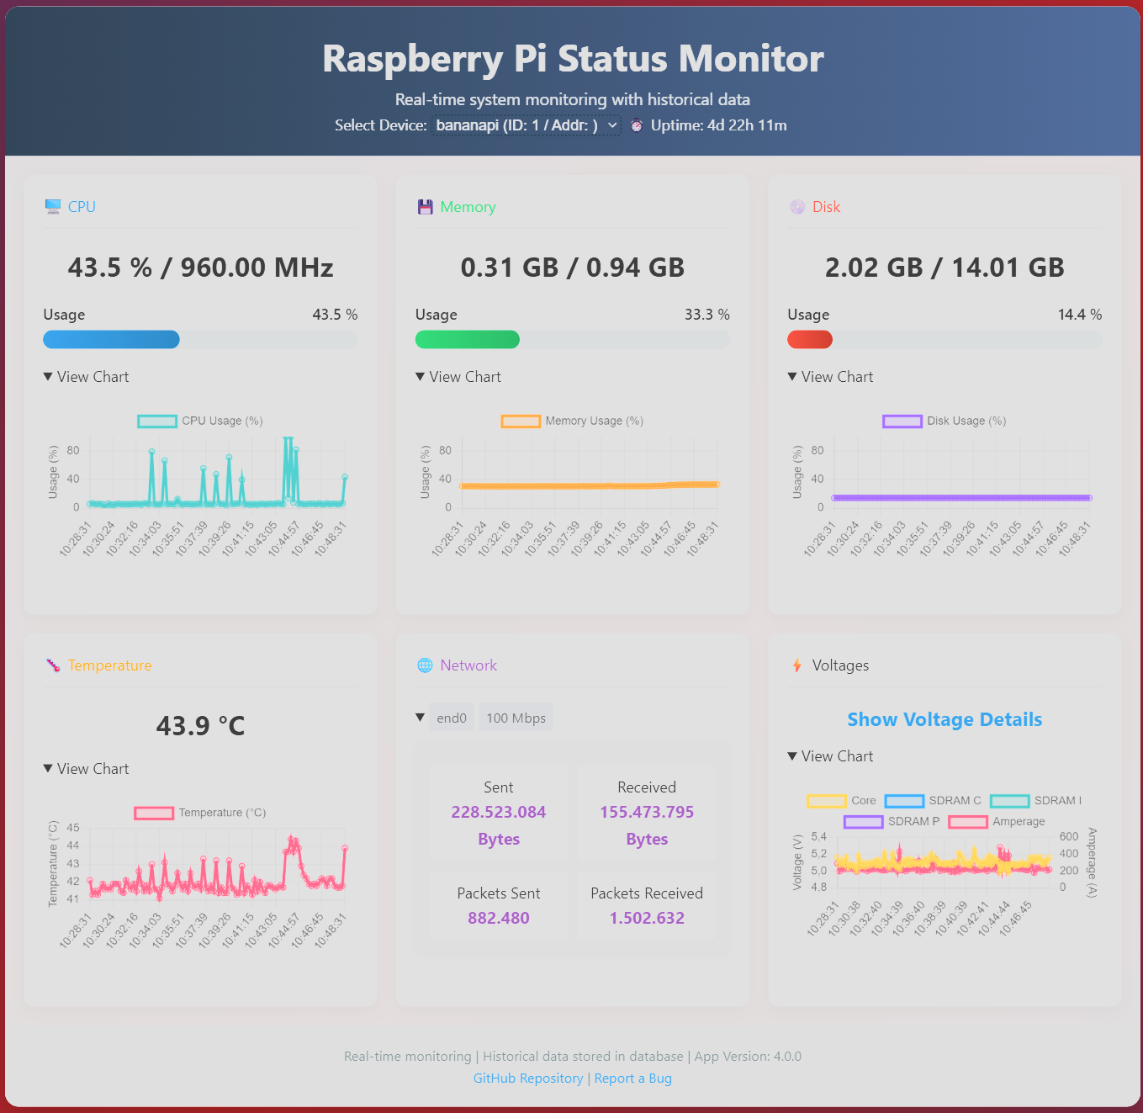The height and width of the screenshot is (1113, 1143).
Task: Click Show Voltage Details
Action: pyautogui.click(x=945, y=719)
